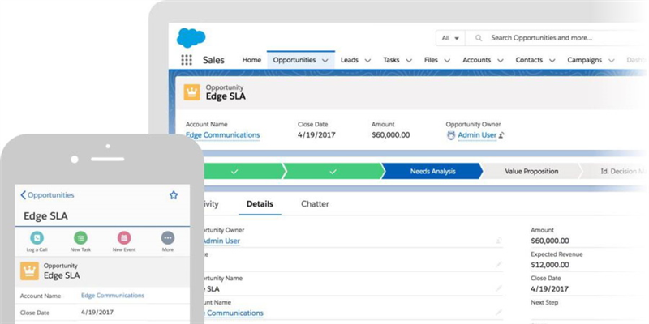The image size is (649, 324).
Task: Tap the New Task icon
Action: 80,237
